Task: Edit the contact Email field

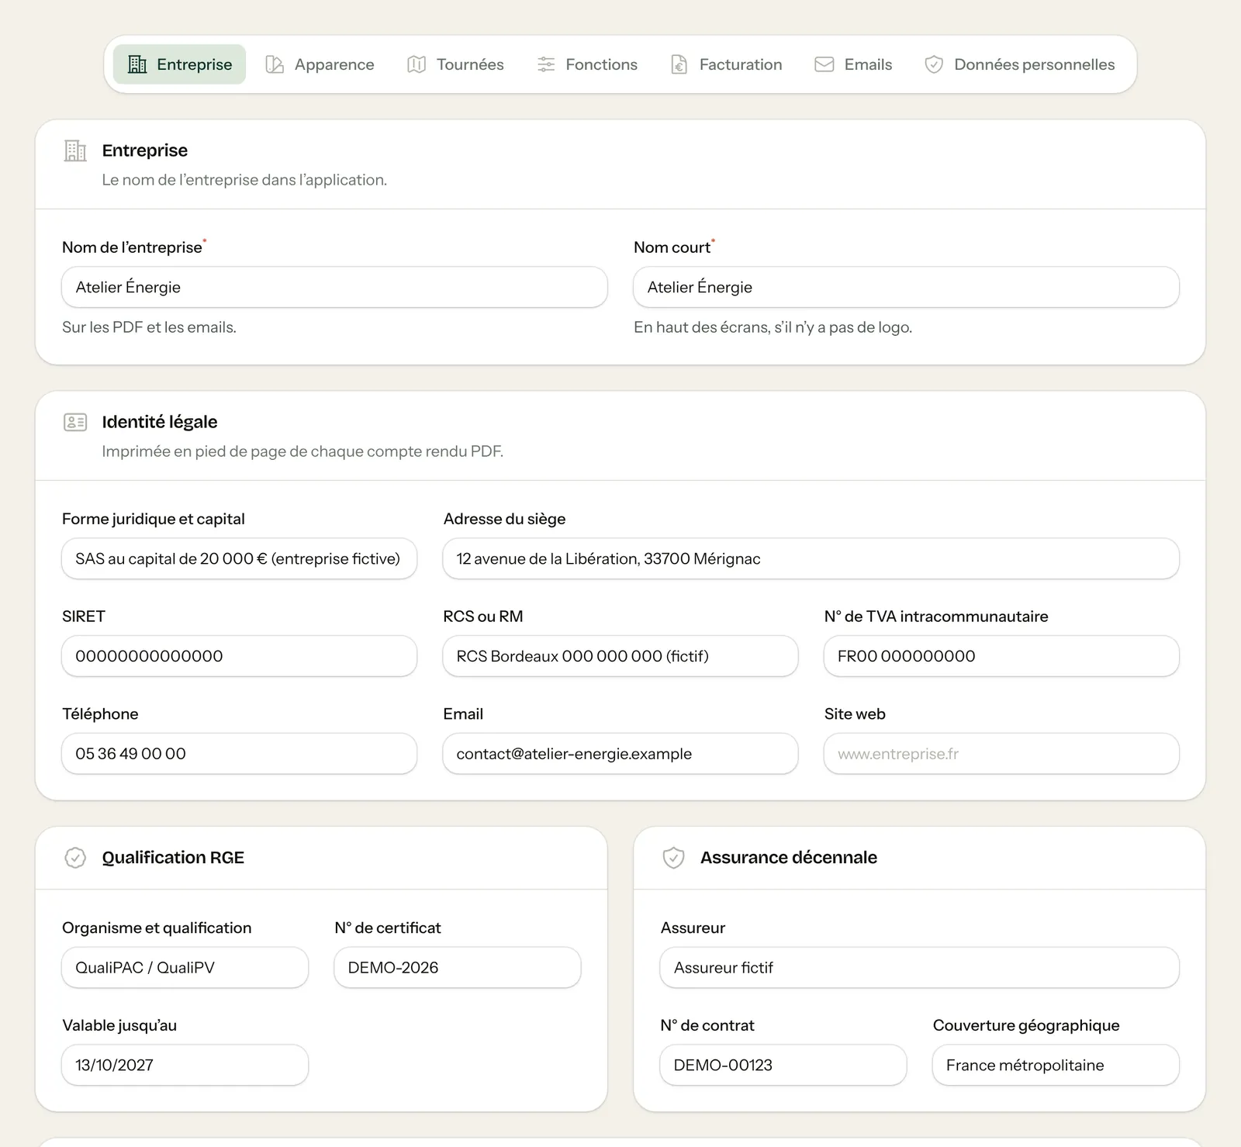Action: 620,754
